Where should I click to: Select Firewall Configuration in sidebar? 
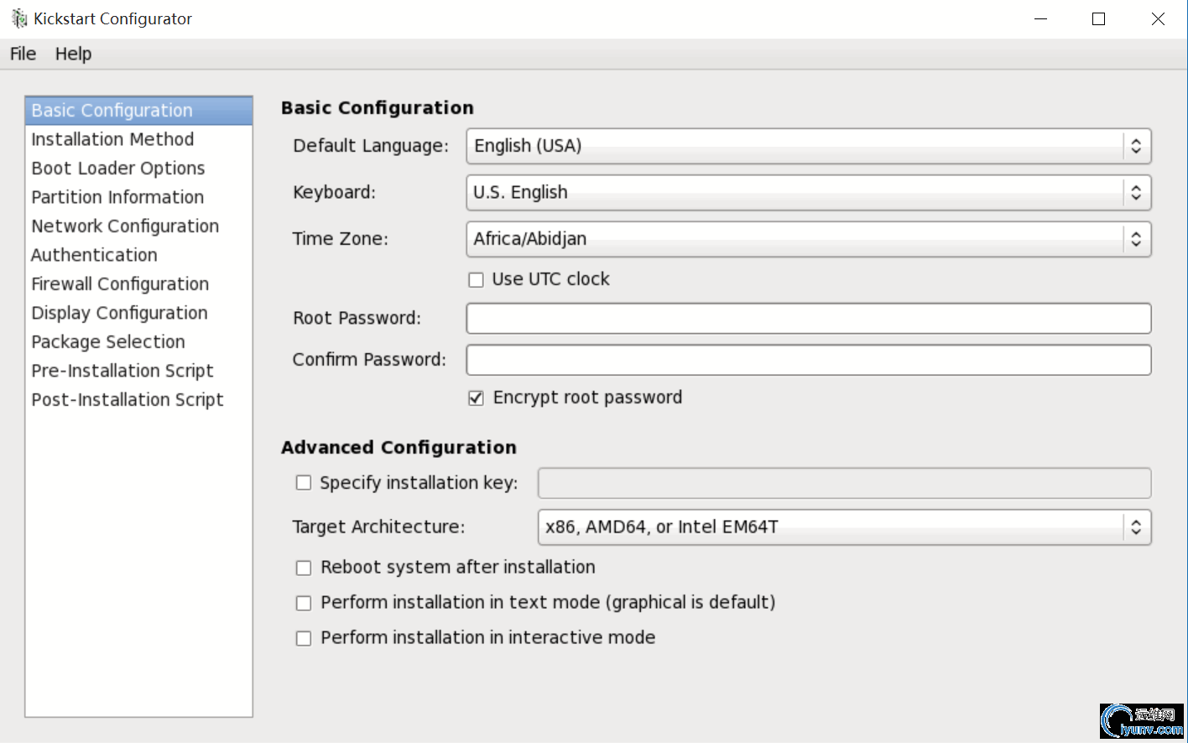click(x=120, y=284)
